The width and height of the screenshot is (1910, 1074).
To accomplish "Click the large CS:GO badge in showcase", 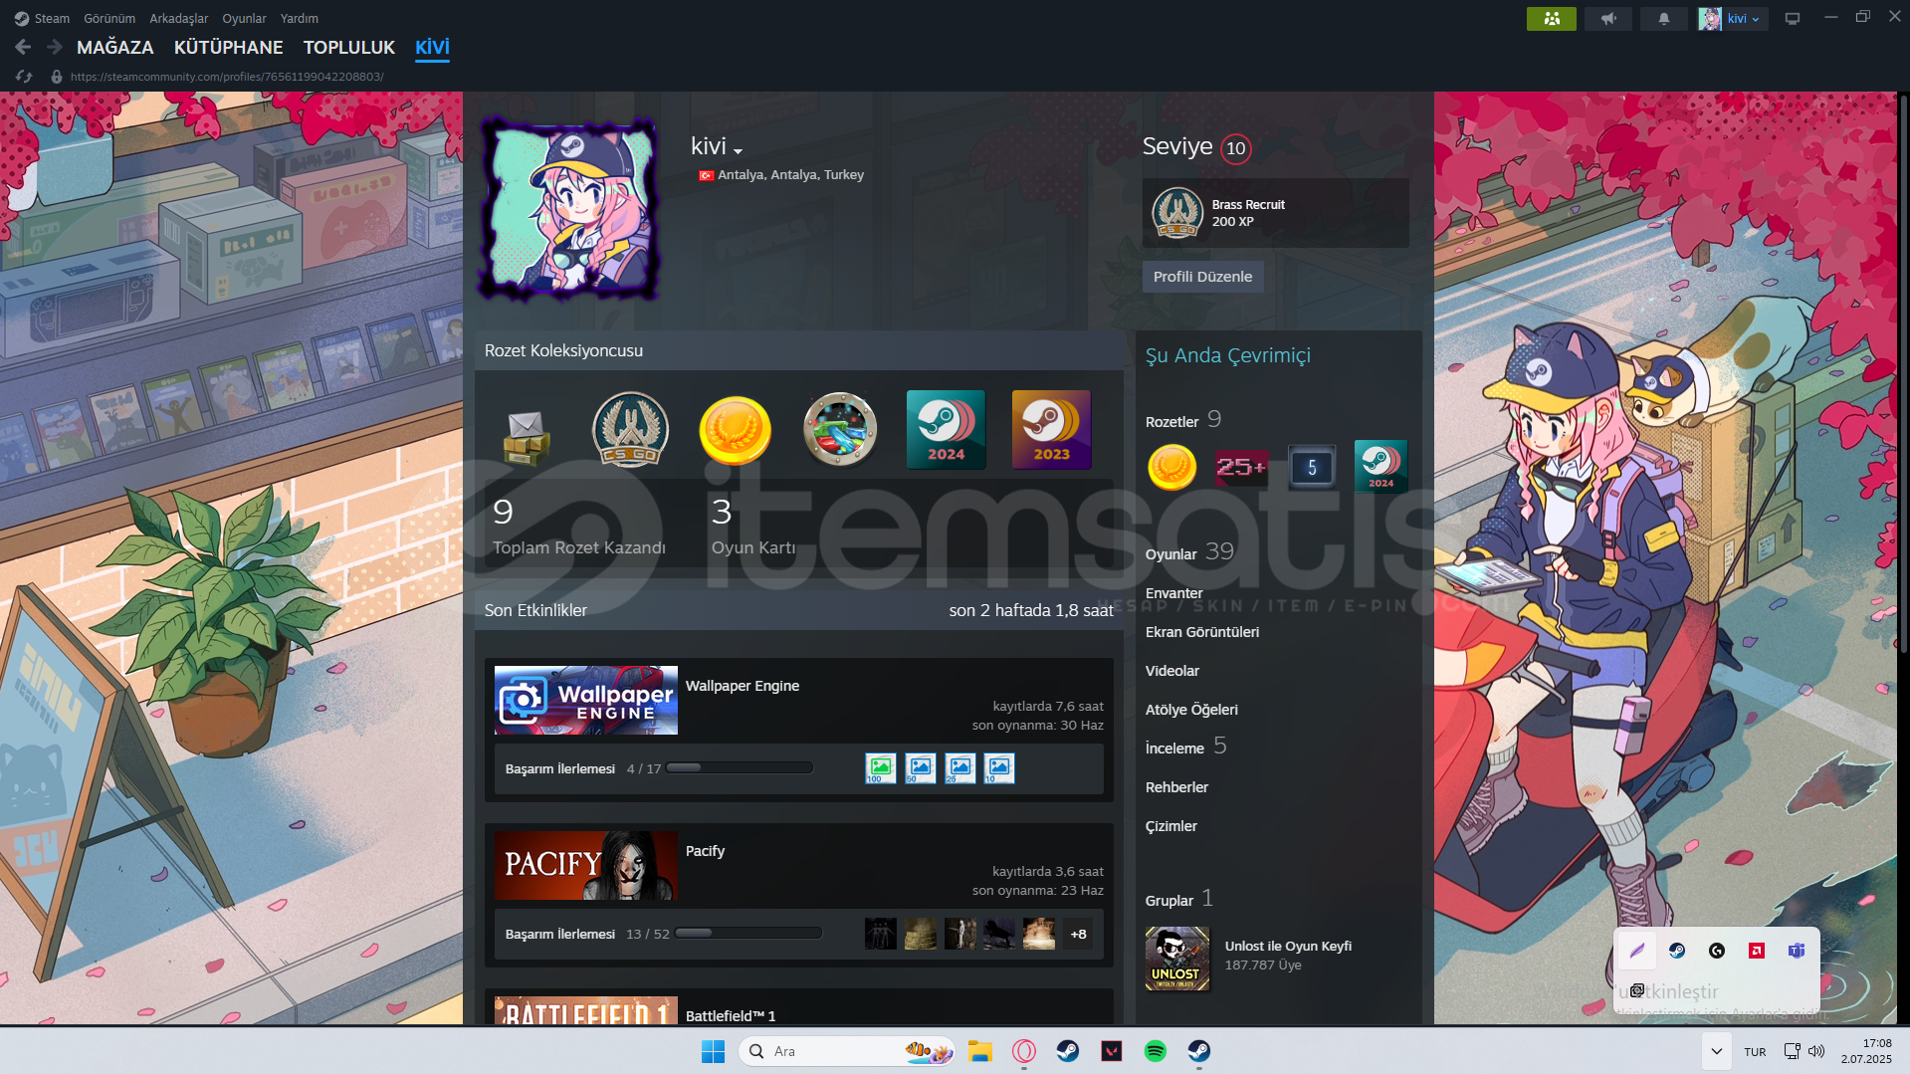I will (x=630, y=430).
